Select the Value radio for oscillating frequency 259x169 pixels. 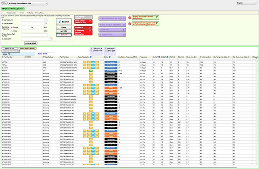coord(12,31)
